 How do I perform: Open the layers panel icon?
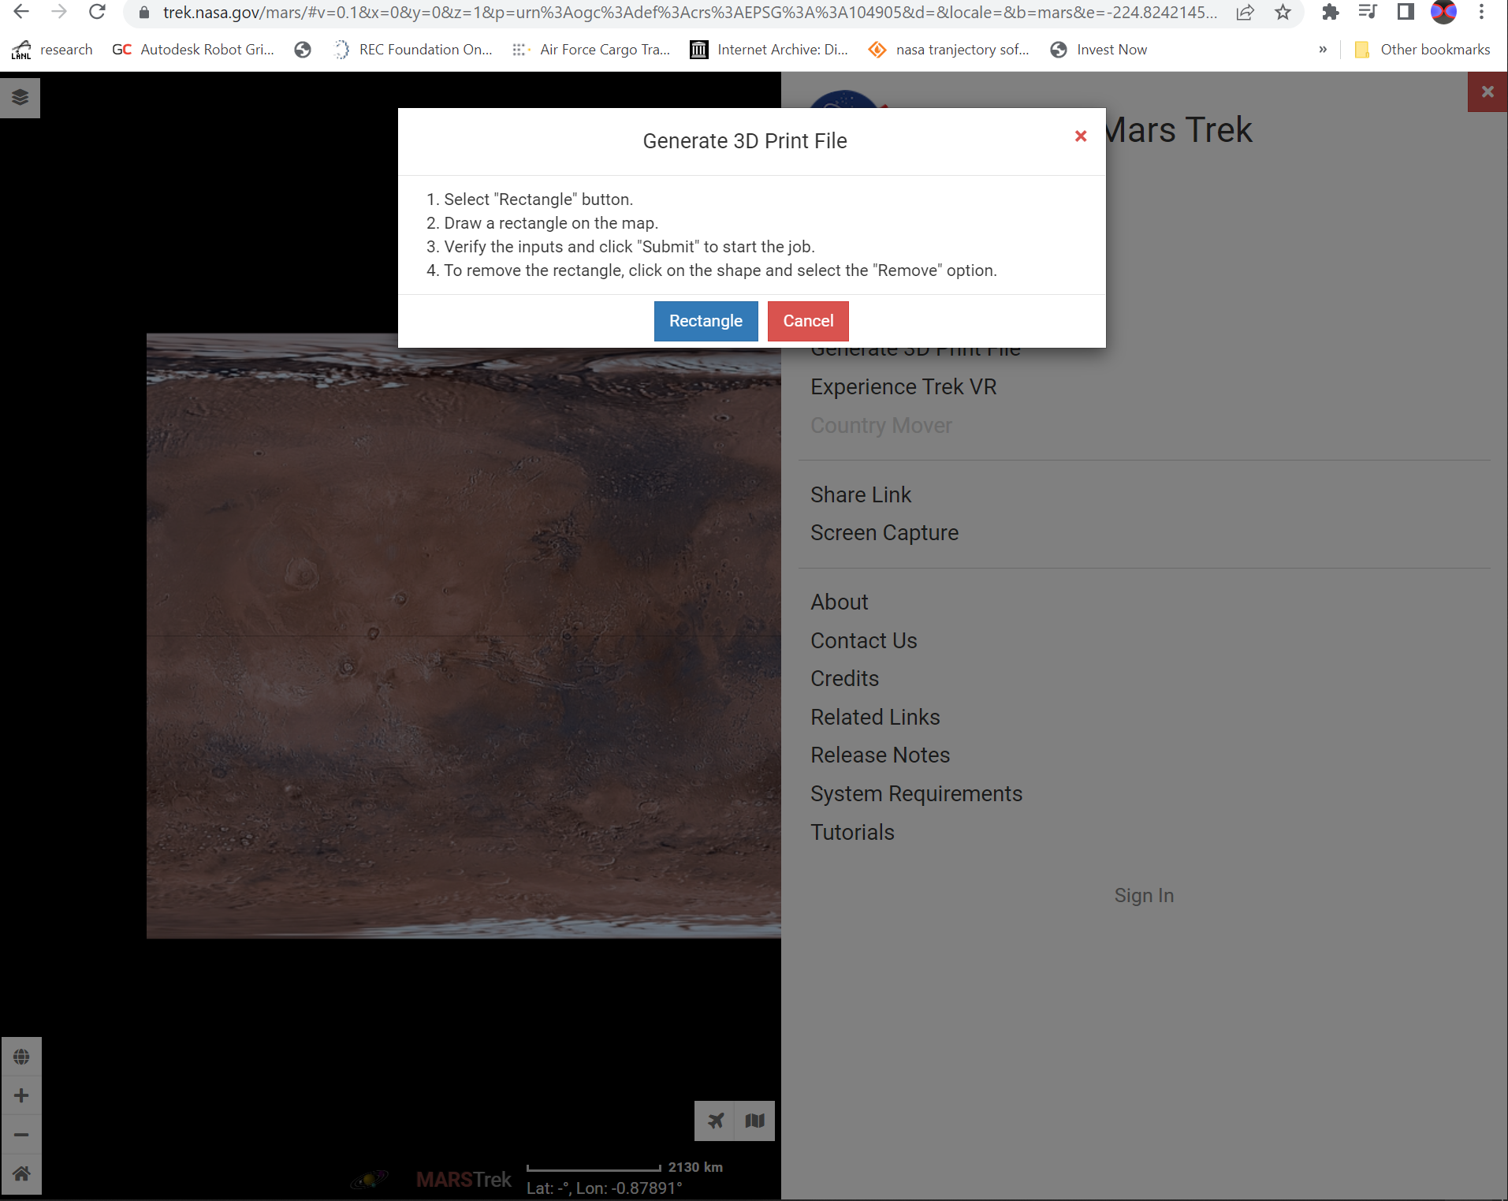pyautogui.click(x=20, y=97)
